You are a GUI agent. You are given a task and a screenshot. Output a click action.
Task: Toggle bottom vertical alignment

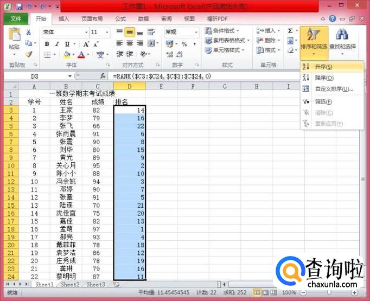point(140,32)
